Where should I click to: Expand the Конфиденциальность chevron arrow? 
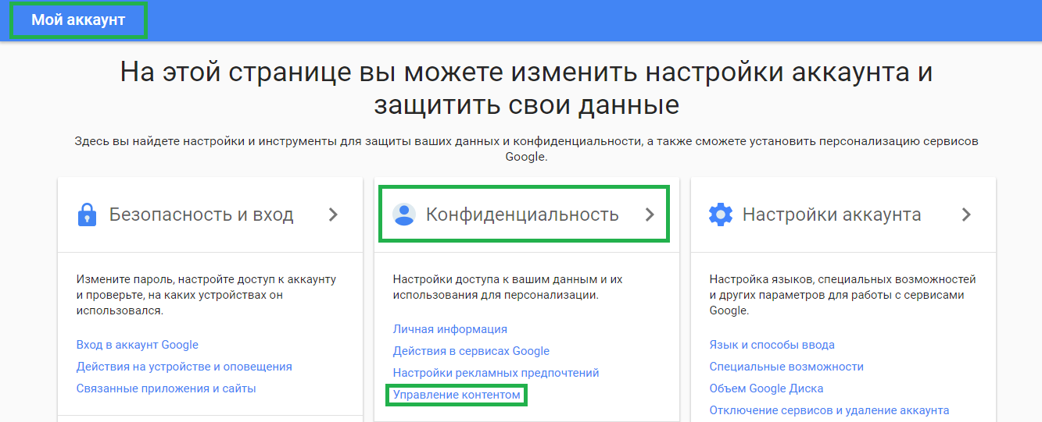pos(650,215)
